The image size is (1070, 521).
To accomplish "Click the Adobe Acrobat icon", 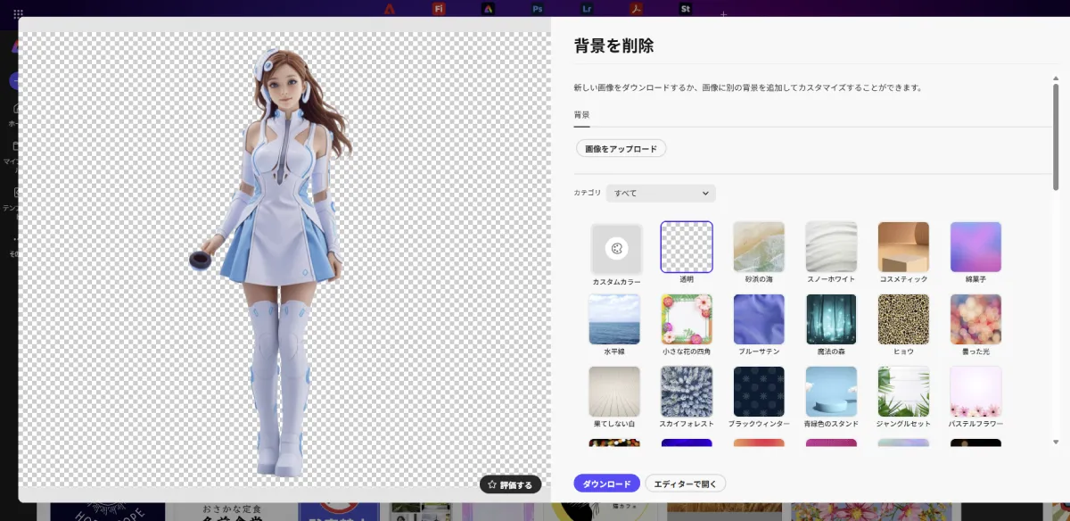I will click(636, 9).
